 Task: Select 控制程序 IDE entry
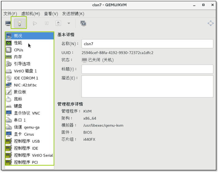30,148
